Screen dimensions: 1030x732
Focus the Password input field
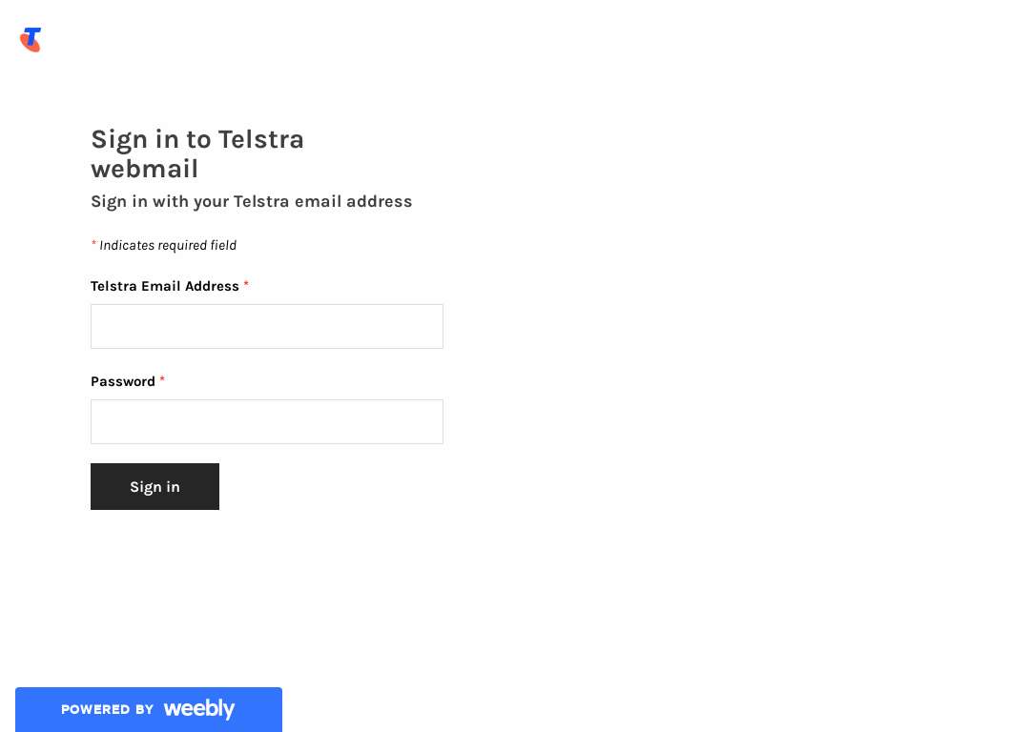267,421
